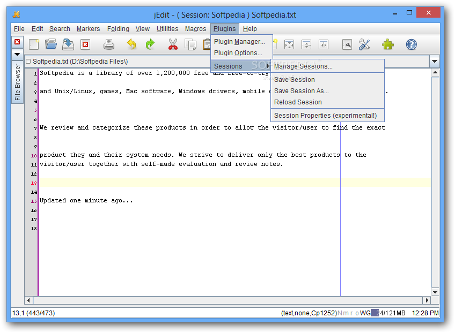Click the blue Help question mark icon
The height and width of the screenshot is (333, 455).
pos(411,44)
